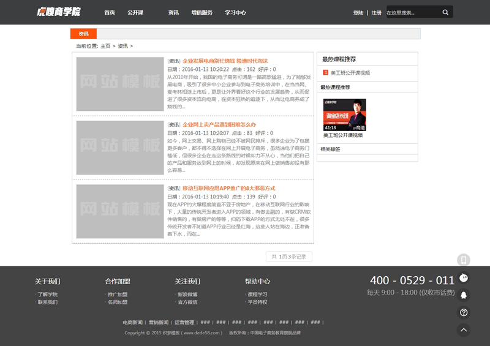This screenshot has width=490, height=346.
Task: Open article 企业网上卖产品遇到困难怎么办
Action: coord(219,124)
